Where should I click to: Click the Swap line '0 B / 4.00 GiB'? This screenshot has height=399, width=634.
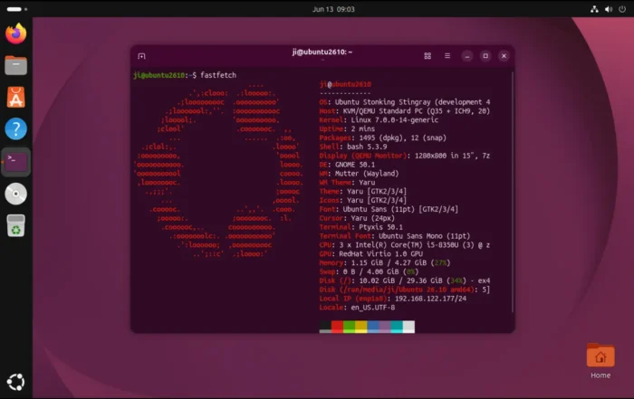point(370,271)
